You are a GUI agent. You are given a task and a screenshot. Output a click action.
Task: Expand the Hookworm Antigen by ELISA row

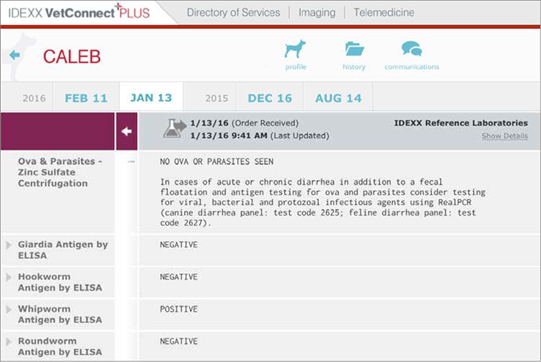pyautogui.click(x=9, y=277)
